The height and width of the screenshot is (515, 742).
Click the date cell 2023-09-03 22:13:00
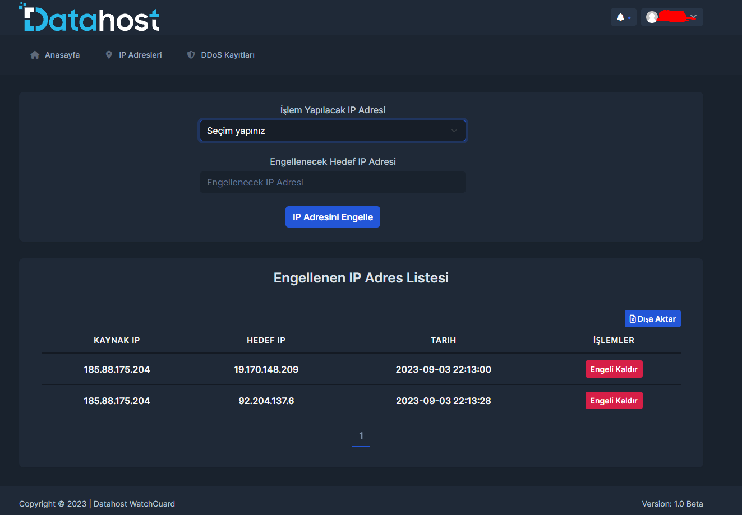(x=443, y=369)
